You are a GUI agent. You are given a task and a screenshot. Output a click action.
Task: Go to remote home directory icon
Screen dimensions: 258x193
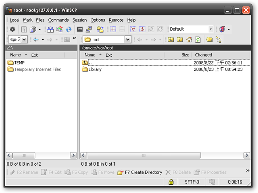click(189, 39)
